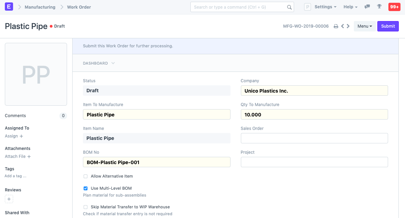Screen dimensions: 405x218
Task: Click the ERPNext home logo icon
Action: (9, 7)
